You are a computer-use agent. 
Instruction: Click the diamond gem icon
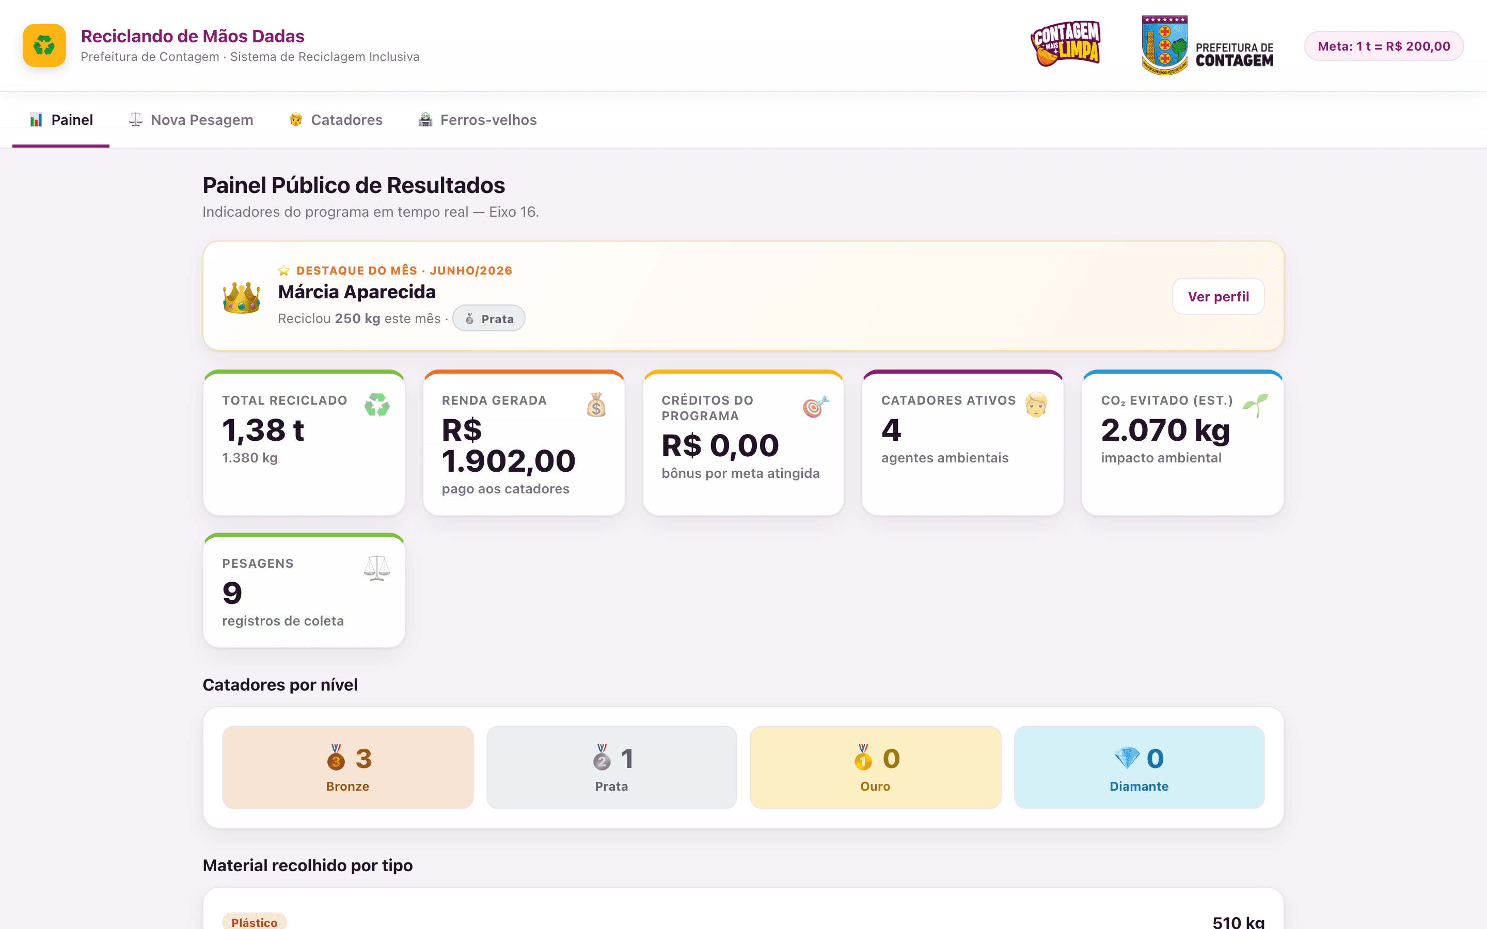click(x=1127, y=758)
